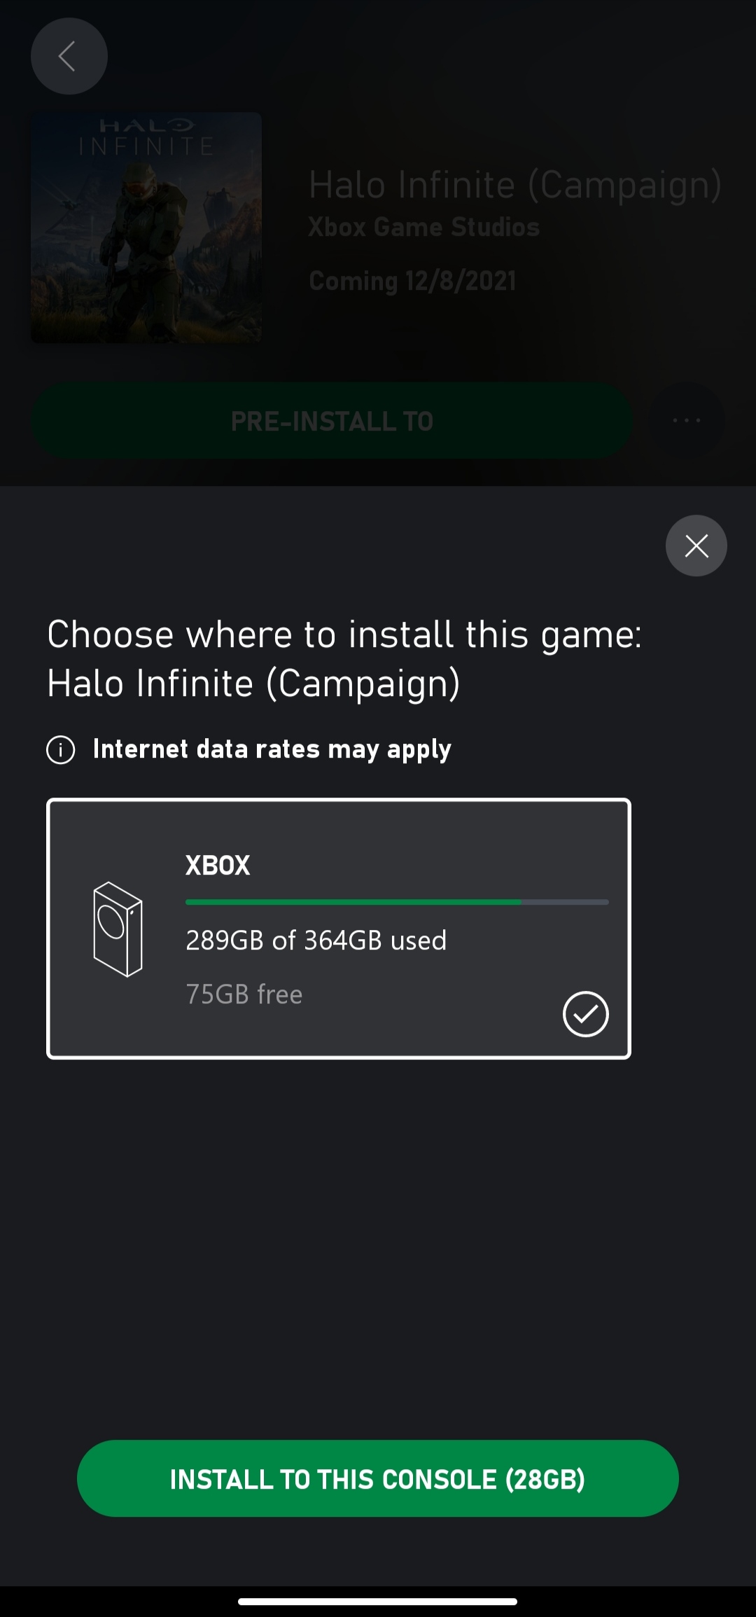
Task: Click Install To This Console (28GB)
Action: (x=378, y=1478)
